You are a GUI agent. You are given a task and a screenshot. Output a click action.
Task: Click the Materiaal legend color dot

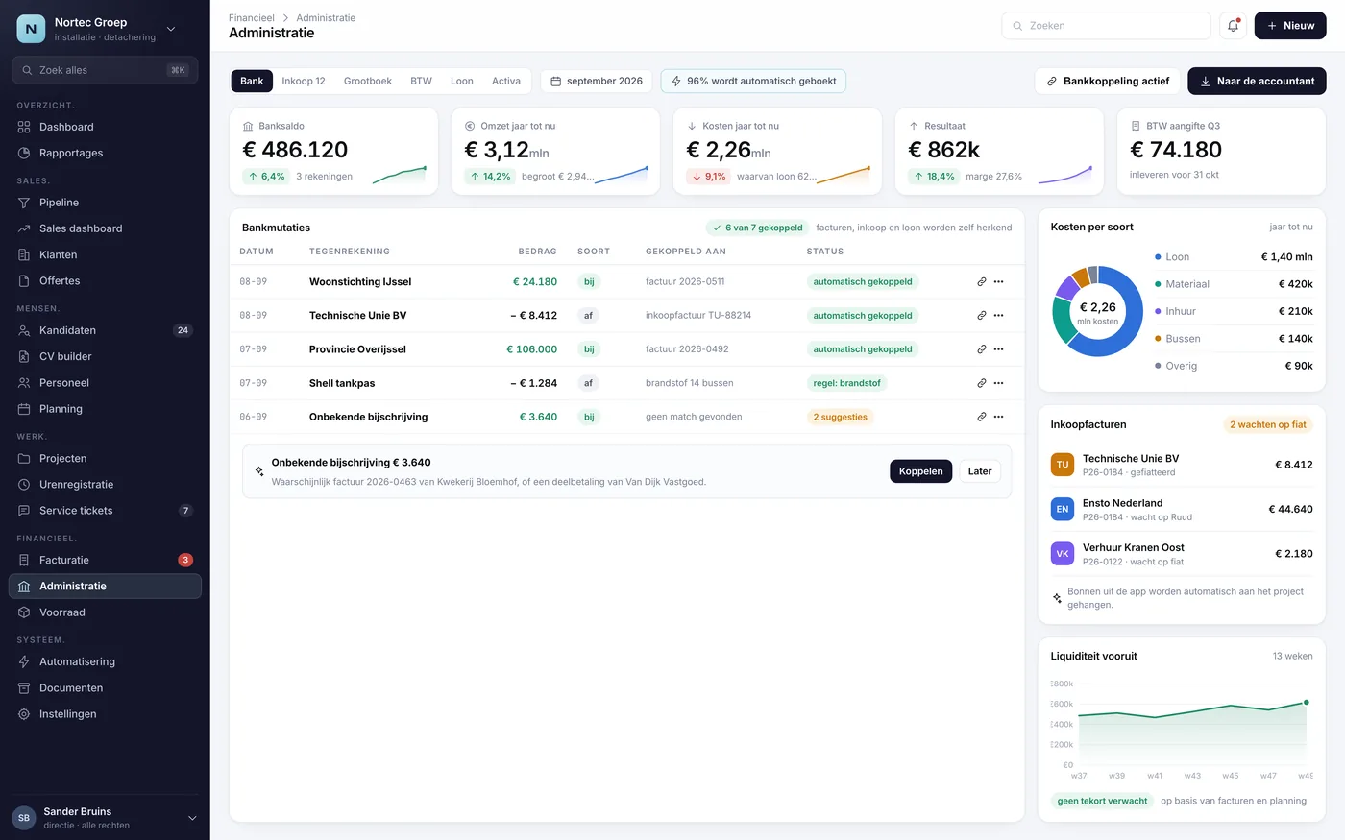[1158, 284]
